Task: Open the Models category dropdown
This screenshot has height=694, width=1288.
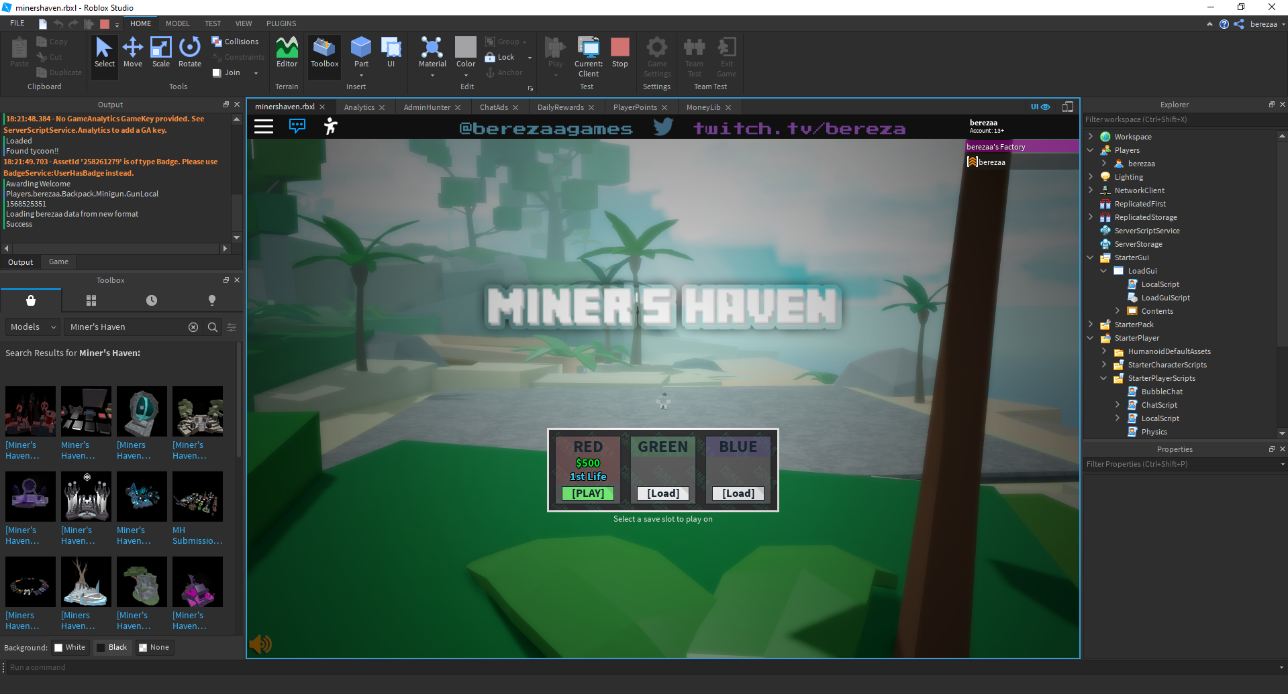Action: pyautogui.click(x=34, y=327)
